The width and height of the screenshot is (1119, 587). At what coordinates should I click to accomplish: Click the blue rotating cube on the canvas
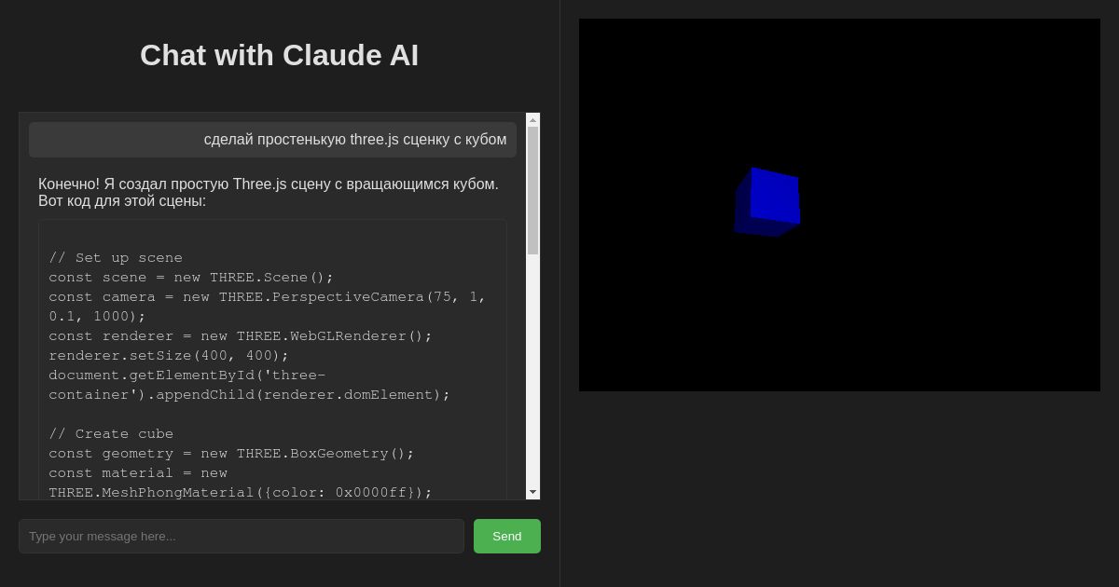[x=768, y=200]
